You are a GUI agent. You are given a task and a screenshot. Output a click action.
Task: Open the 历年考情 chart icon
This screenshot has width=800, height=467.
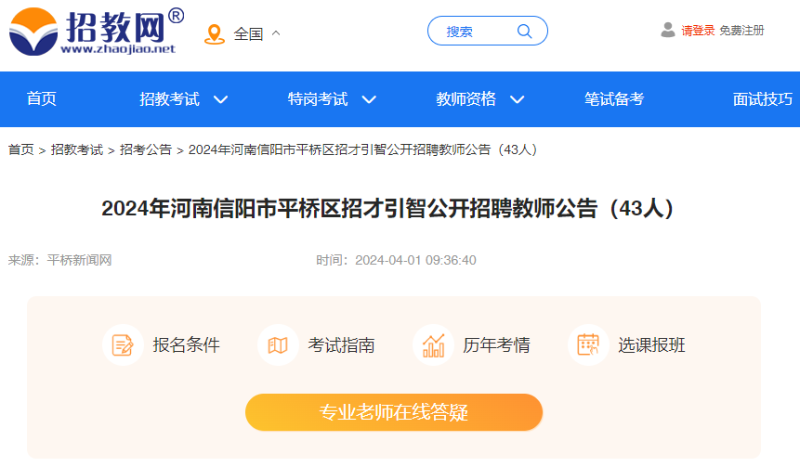pyautogui.click(x=433, y=345)
